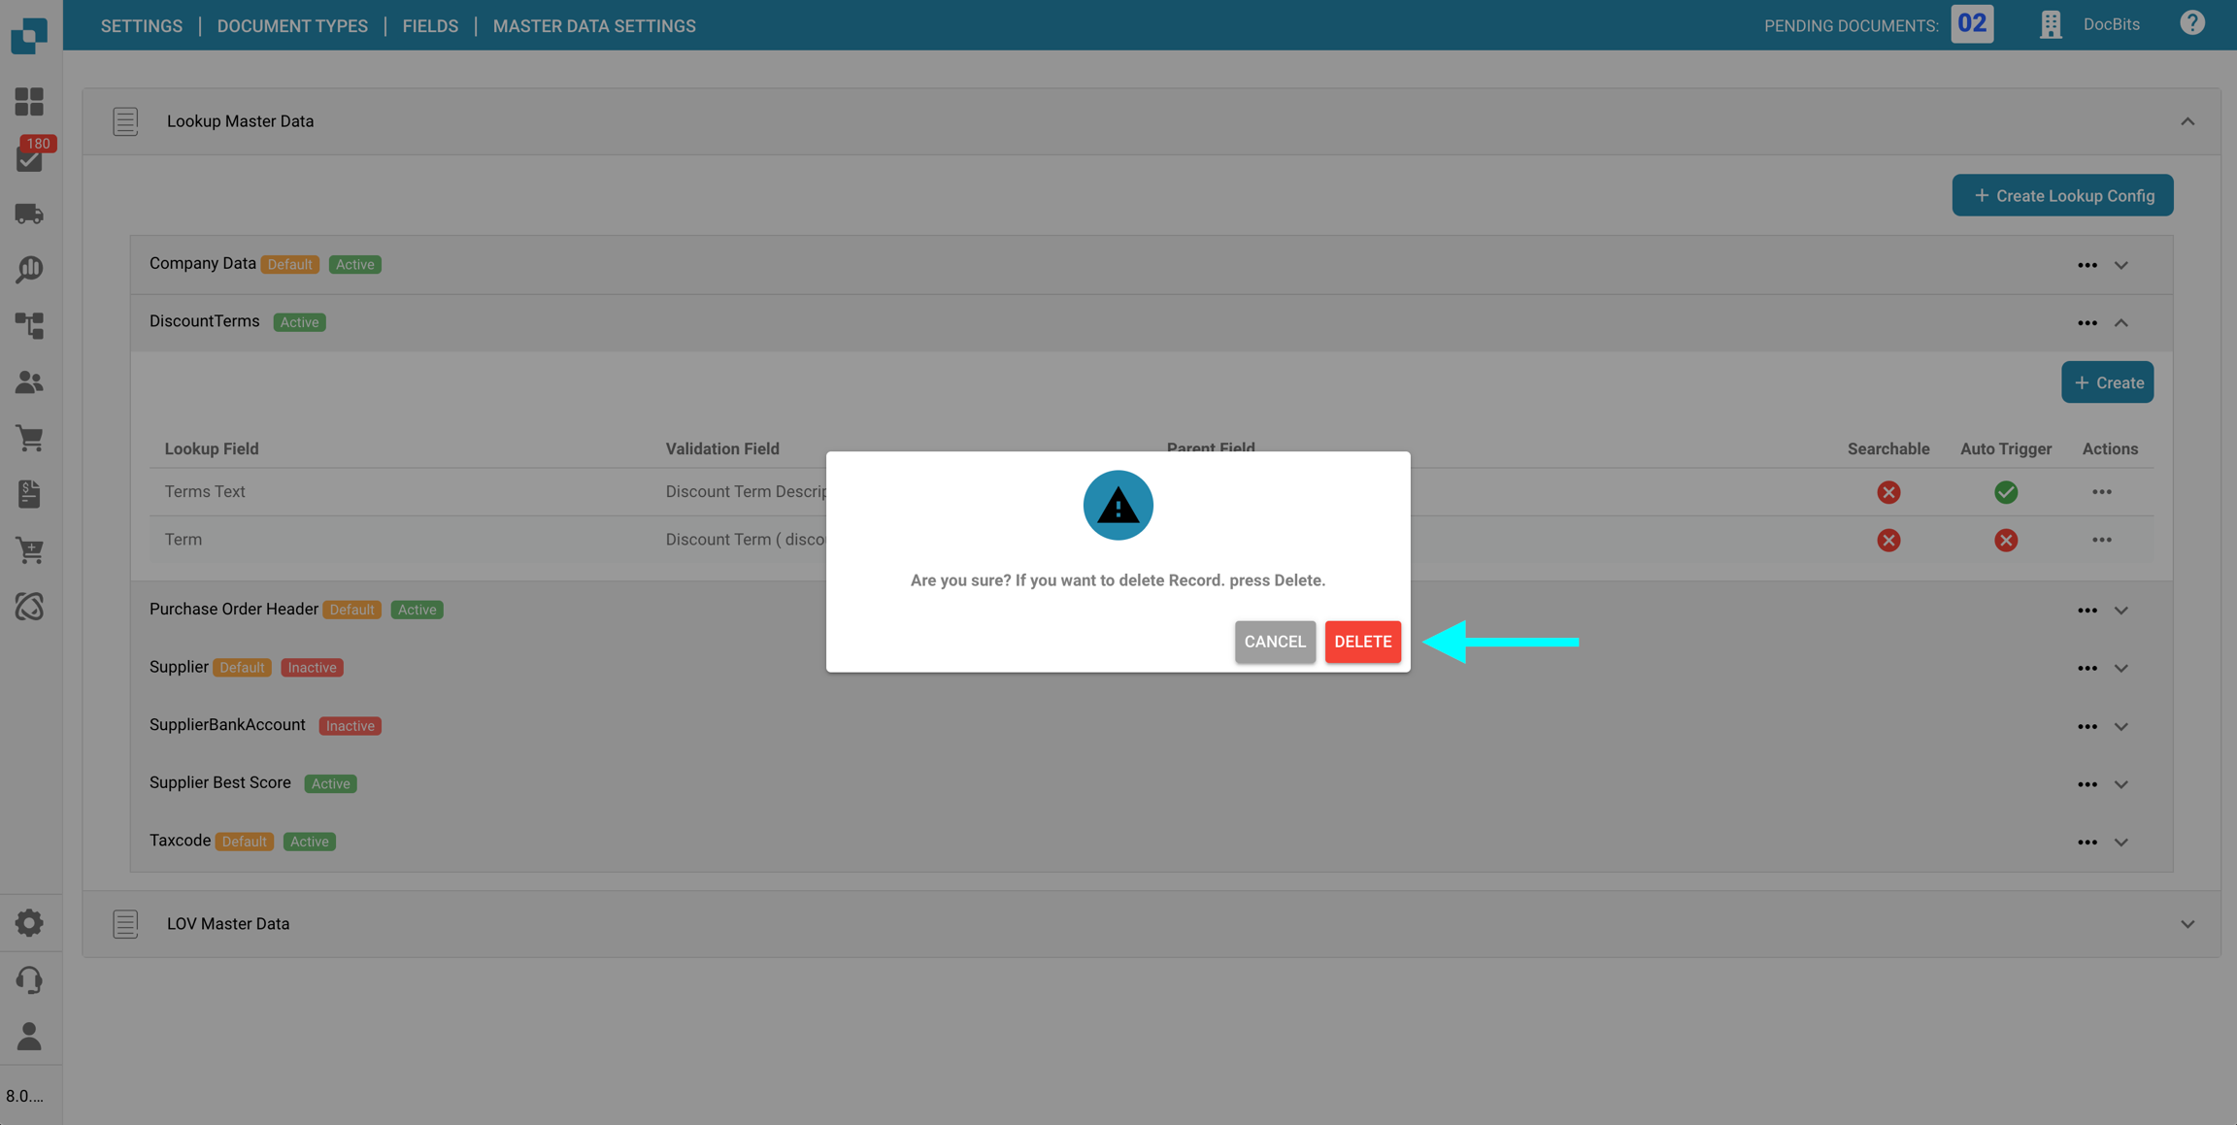Open the tasks icon with 180 badge
2237x1125 pixels.
pos(29,158)
